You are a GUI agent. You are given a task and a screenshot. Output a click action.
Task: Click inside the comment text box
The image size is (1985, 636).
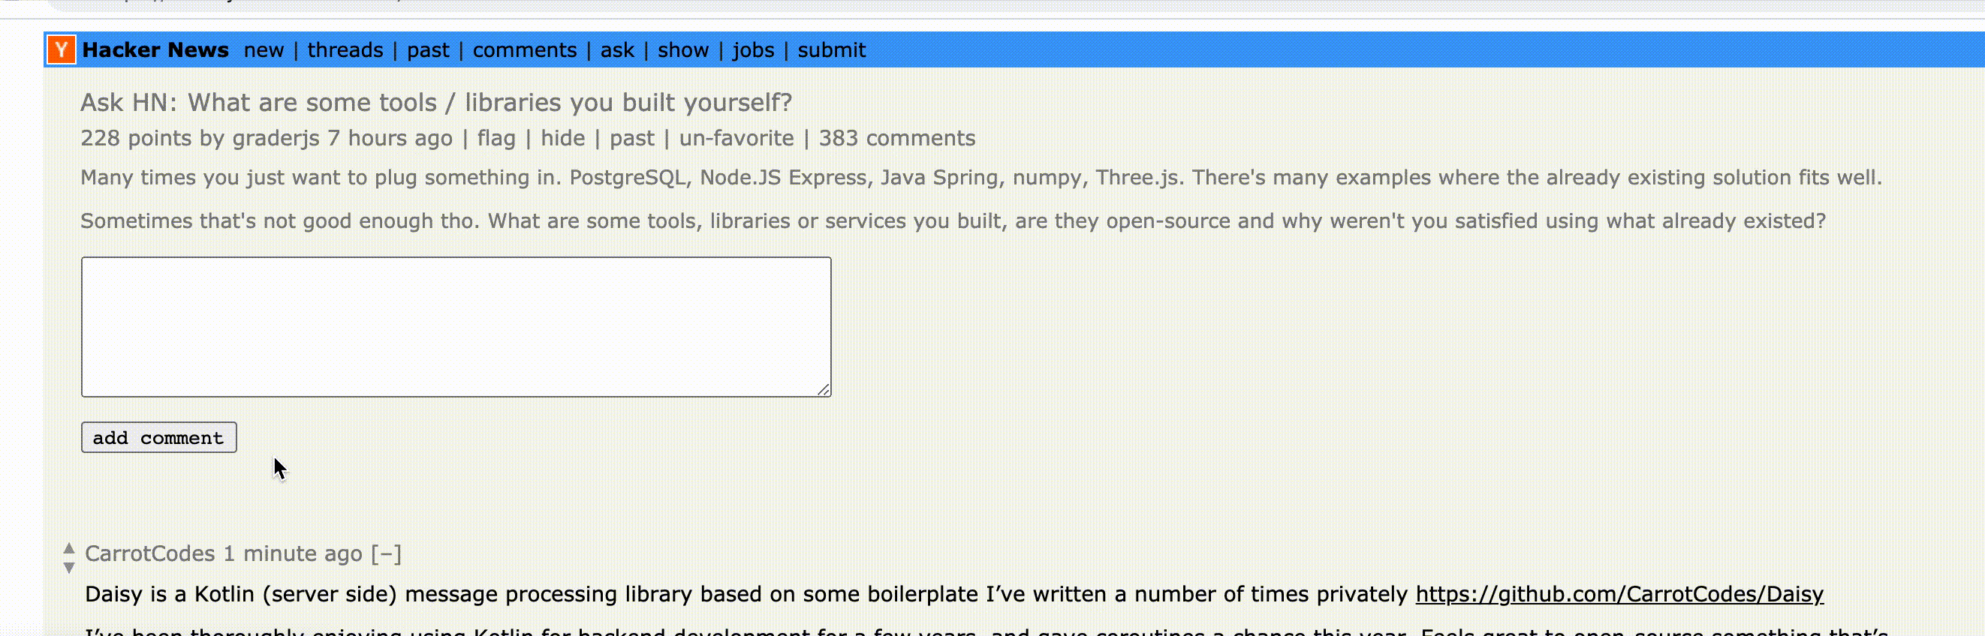click(456, 326)
